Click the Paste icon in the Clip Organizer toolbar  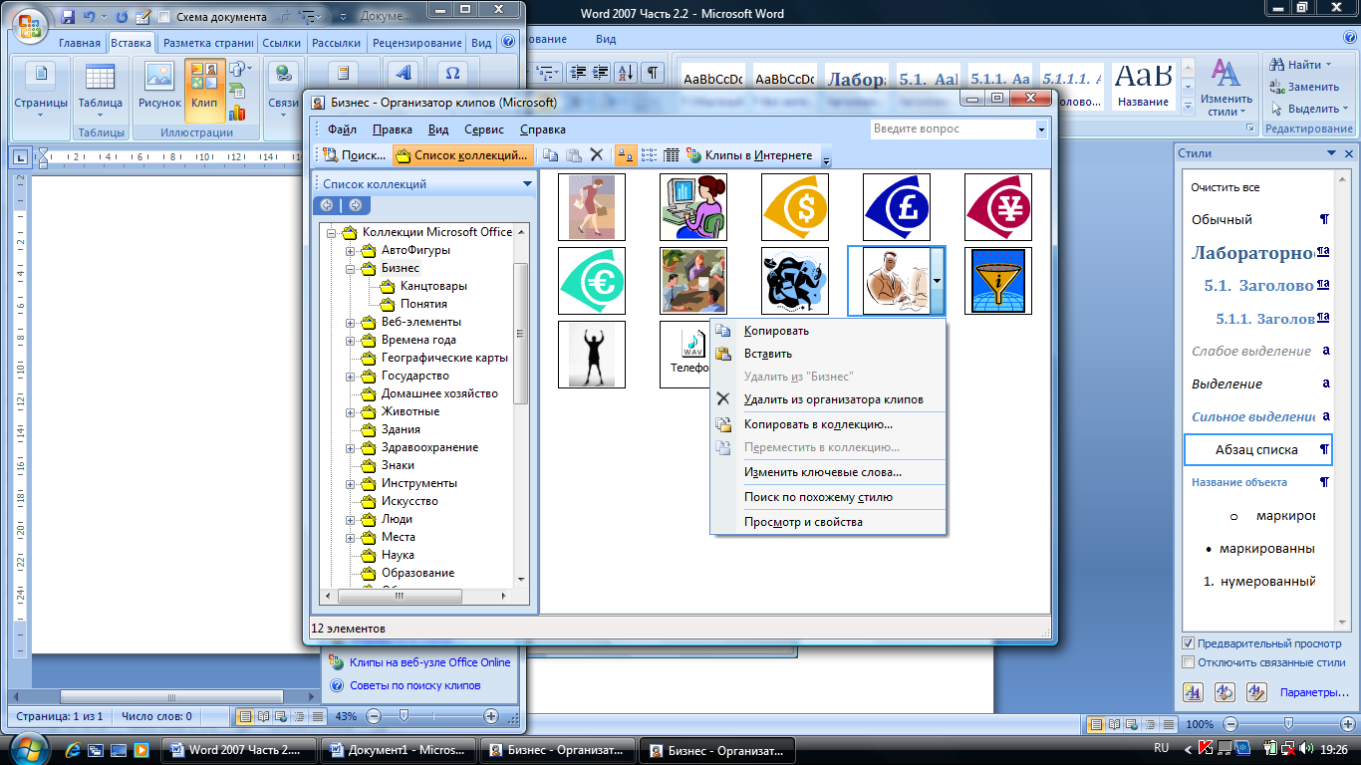click(574, 155)
